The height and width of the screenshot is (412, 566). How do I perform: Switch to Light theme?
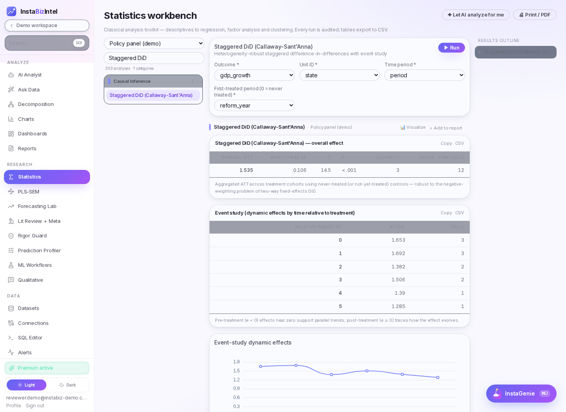click(26, 385)
